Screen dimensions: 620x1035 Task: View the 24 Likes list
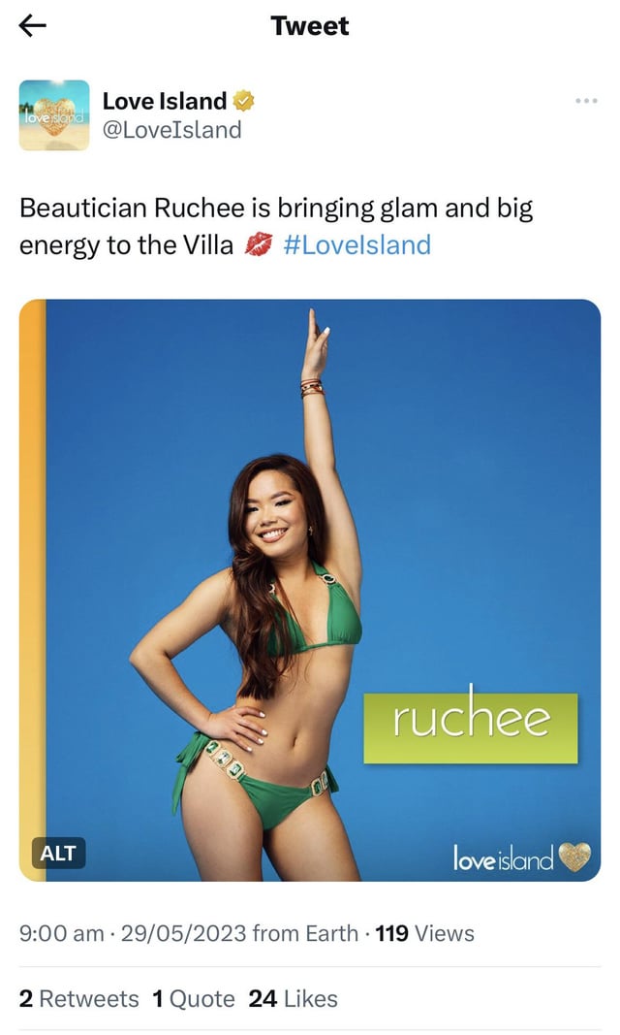293,999
